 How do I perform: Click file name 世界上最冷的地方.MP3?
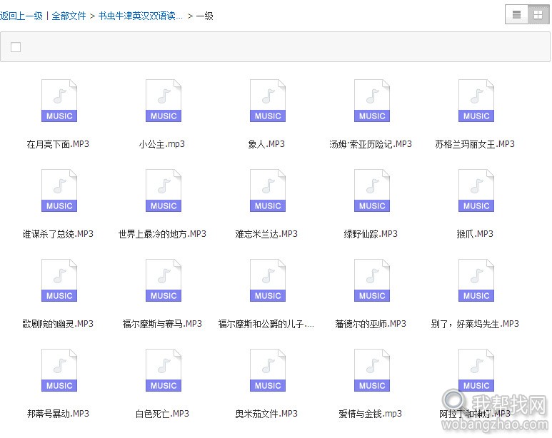point(162,234)
